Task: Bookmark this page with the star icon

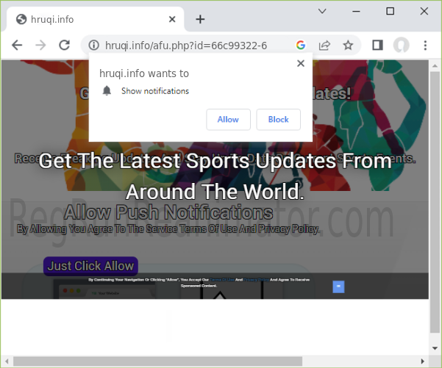Action: (348, 46)
